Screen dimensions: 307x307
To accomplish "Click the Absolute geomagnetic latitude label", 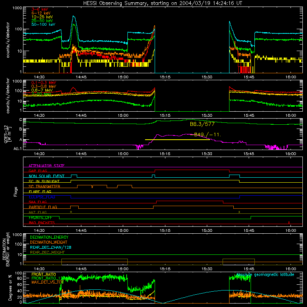I will tap(265, 275).
